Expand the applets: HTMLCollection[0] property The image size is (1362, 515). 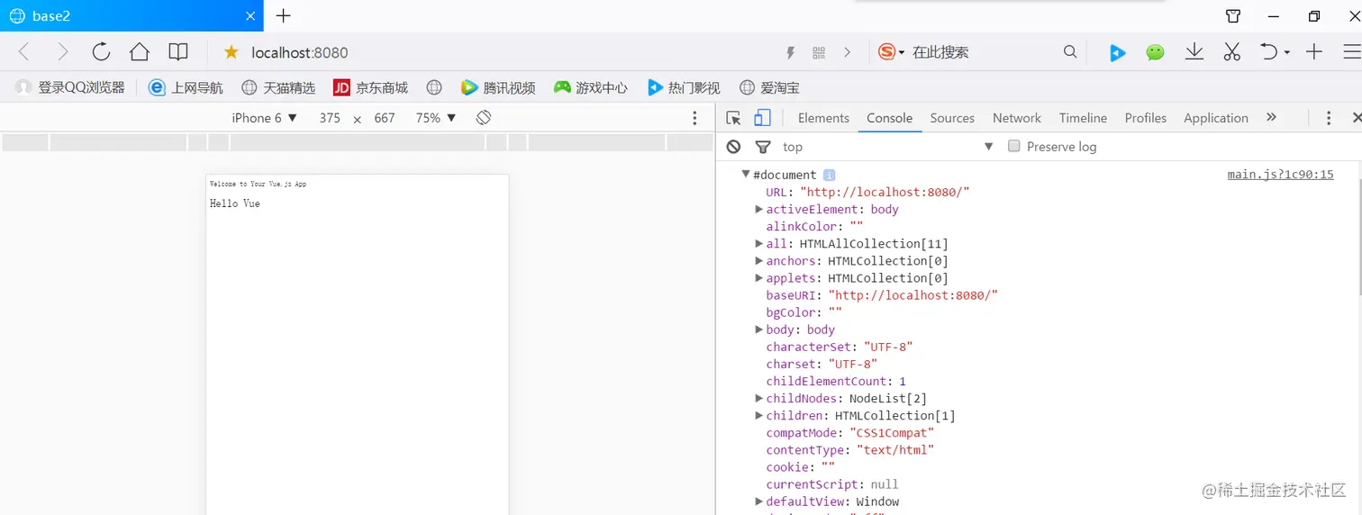pos(759,277)
